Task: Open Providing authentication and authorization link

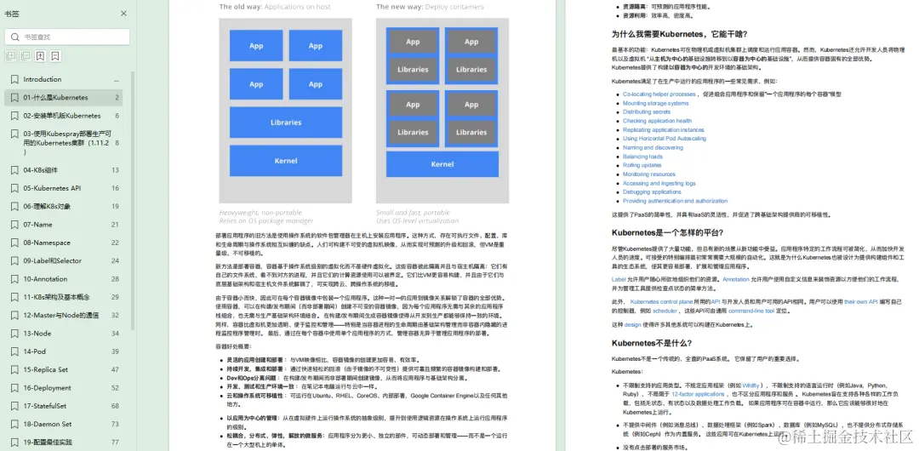Action: pos(675,201)
